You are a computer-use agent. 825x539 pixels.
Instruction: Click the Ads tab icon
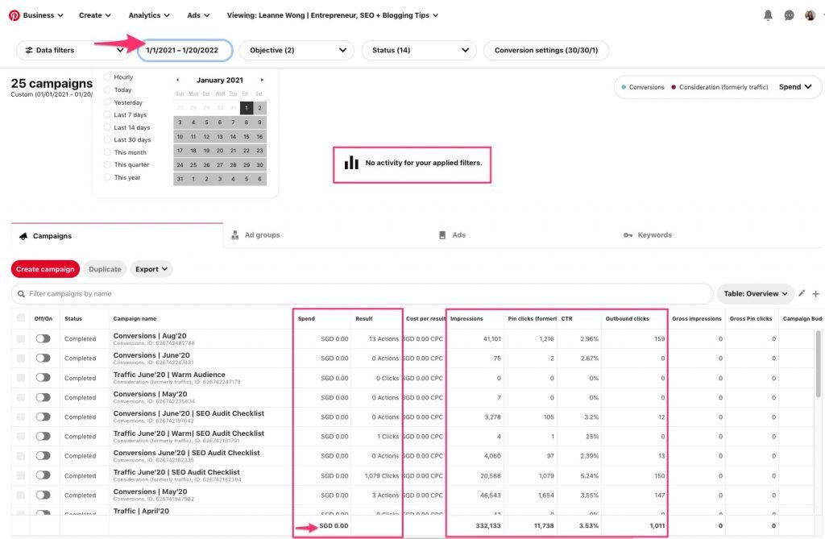coord(442,234)
